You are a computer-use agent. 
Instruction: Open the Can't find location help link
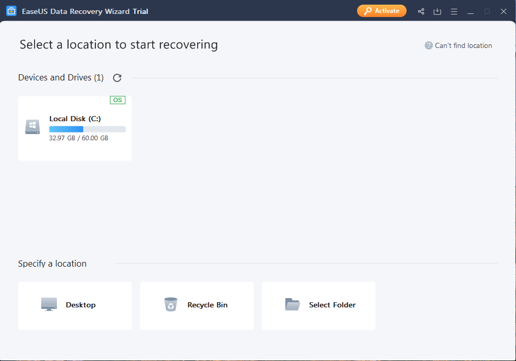coord(463,45)
